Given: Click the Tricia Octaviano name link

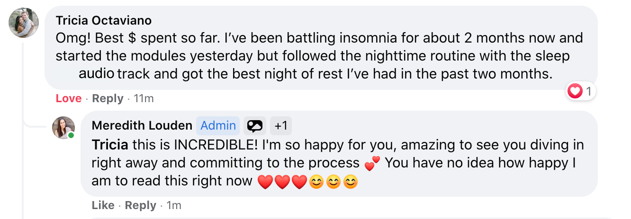Looking at the screenshot, I should coord(104,20).
